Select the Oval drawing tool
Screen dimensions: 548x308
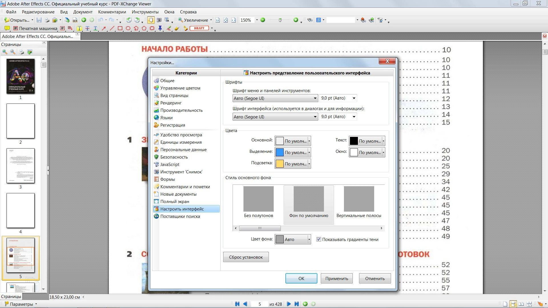(128, 28)
